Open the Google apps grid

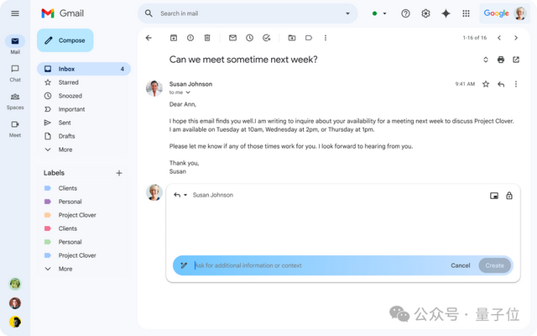pos(466,13)
